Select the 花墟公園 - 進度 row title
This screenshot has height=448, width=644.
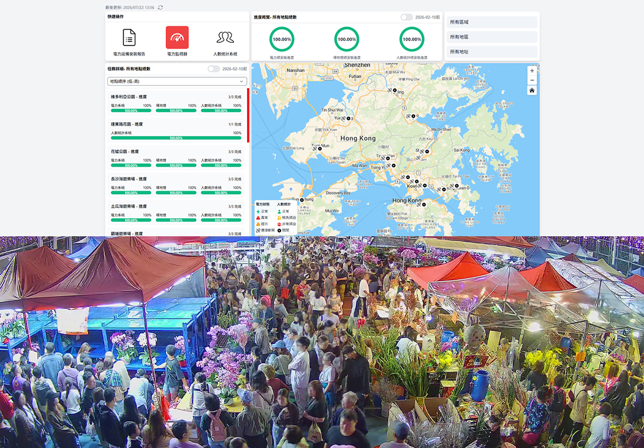pyautogui.click(x=125, y=152)
